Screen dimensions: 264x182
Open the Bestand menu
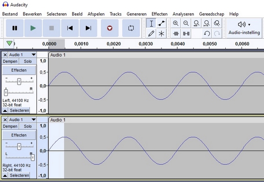10,14
